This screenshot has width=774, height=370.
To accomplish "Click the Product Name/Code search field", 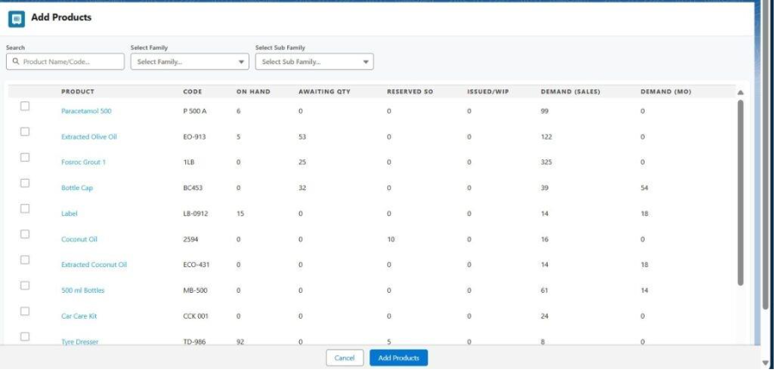I will tap(69, 63).
